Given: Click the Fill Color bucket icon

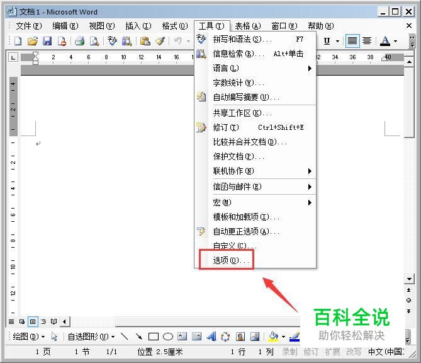Looking at the screenshot, I should point(274,337).
